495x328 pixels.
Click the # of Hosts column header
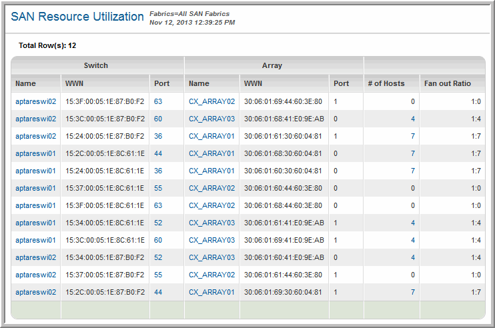(x=386, y=83)
